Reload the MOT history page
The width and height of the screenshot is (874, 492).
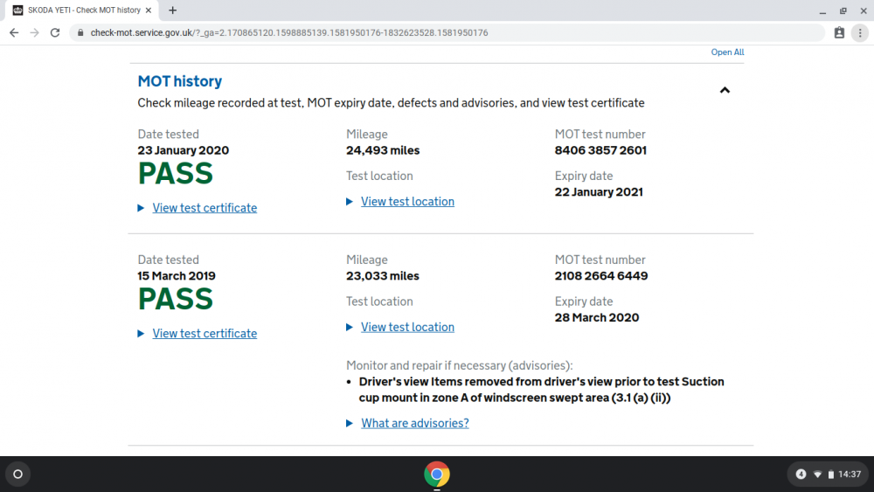(54, 33)
